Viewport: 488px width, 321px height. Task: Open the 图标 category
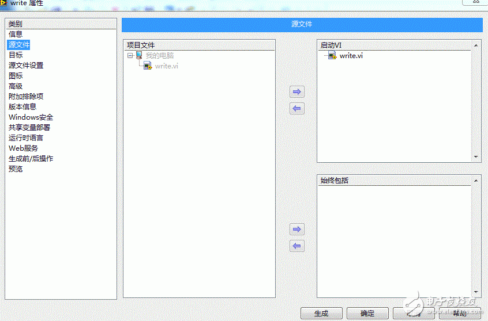pos(16,76)
